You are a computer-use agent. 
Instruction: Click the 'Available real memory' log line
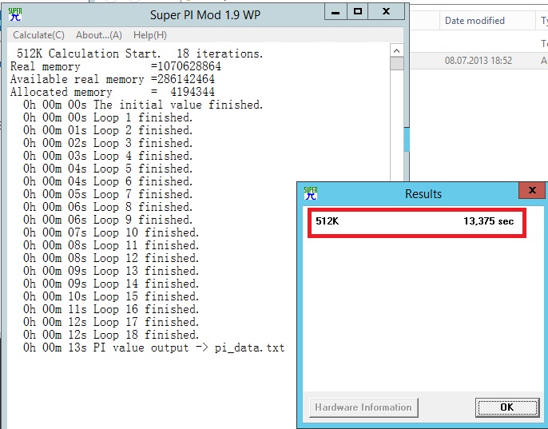pos(113,79)
